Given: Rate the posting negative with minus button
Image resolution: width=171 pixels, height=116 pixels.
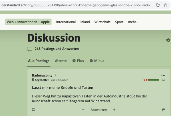Looking at the screenshot, I should tap(83, 110).
